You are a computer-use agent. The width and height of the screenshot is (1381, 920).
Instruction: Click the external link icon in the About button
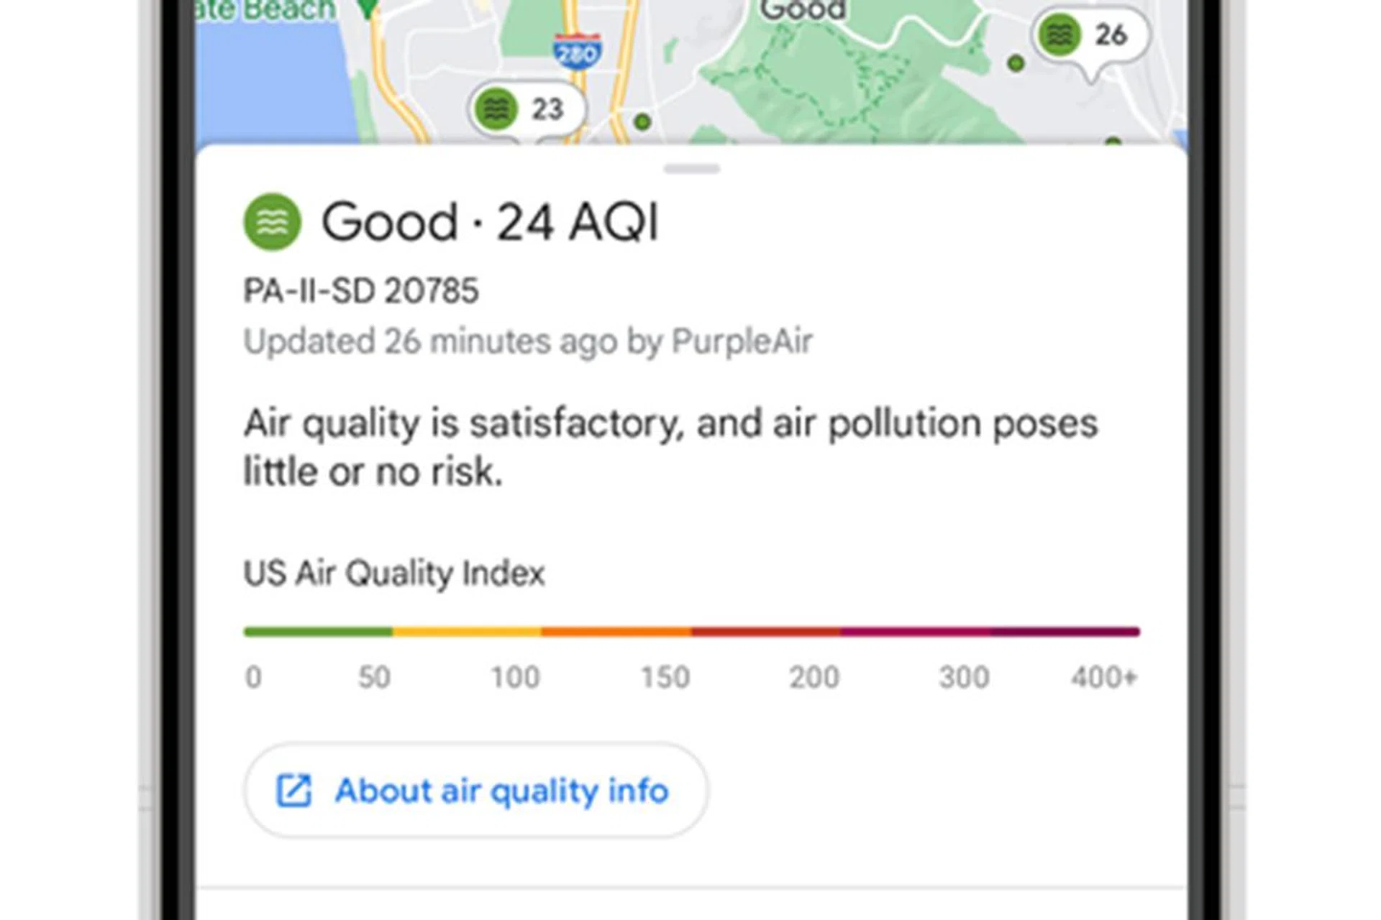click(x=294, y=791)
